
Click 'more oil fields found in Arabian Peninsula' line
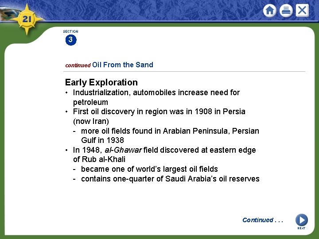[x=155, y=131]
